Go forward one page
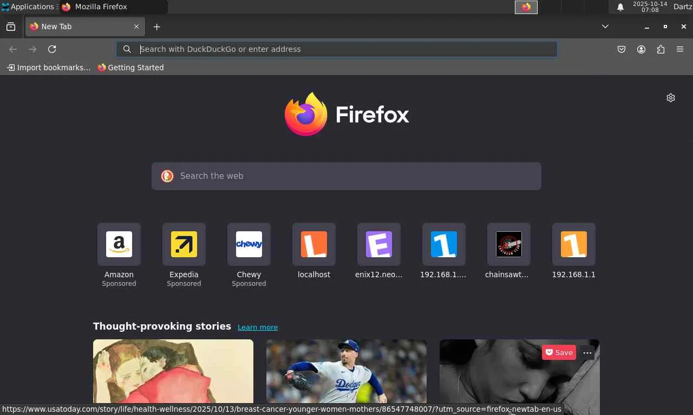The width and height of the screenshot is (693, 415). click(x=32, y=49)
